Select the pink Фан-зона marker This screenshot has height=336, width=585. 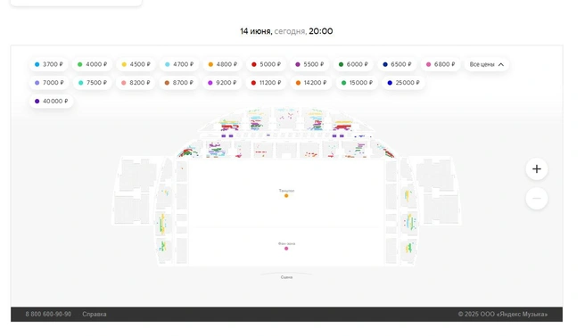[x=286, y=249]
